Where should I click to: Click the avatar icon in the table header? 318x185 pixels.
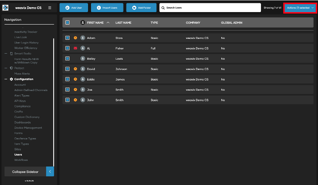pyautogui.click(x=83, y=23)
